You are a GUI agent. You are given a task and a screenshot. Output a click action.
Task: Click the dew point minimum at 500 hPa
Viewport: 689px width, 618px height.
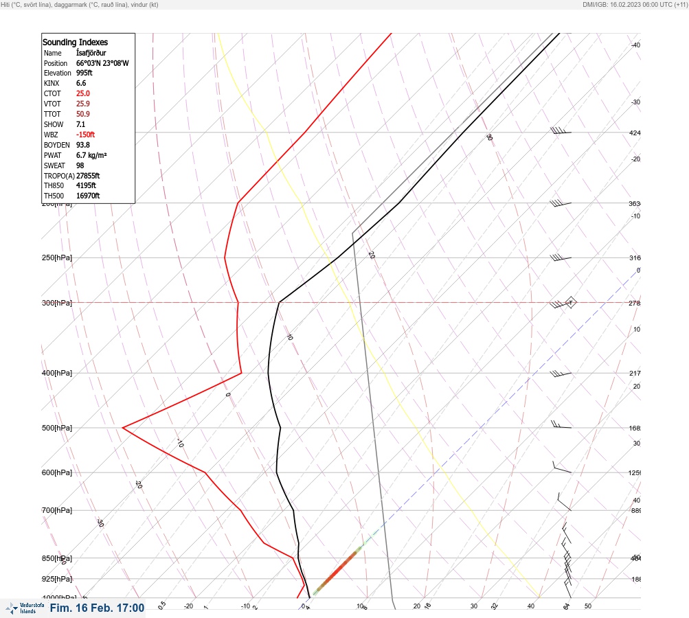click(x=122, y=427)
